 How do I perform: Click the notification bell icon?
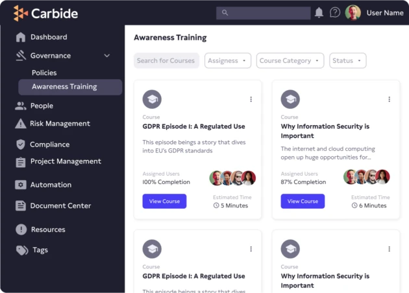pyautogui.click(x=319, y=12)
